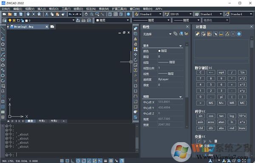This screenshot has width=255, height=163.
Task: Open the Layer Properties Manager icon
Action: point(4,20)
